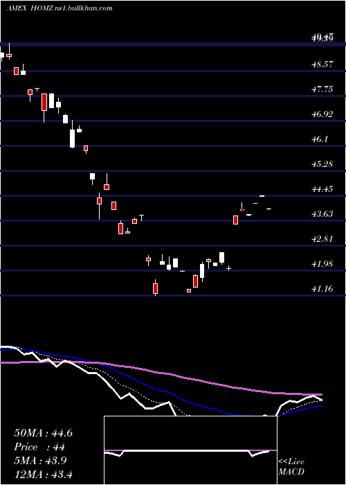The height and width of the screenshot is (485, 346).
Task: Click the 41.98 price axis label
Action: (x=322, y=264)
